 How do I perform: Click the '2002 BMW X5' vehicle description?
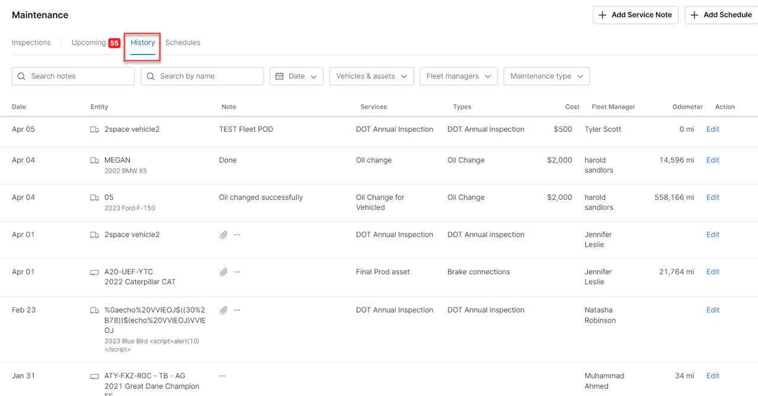(126, 171)
